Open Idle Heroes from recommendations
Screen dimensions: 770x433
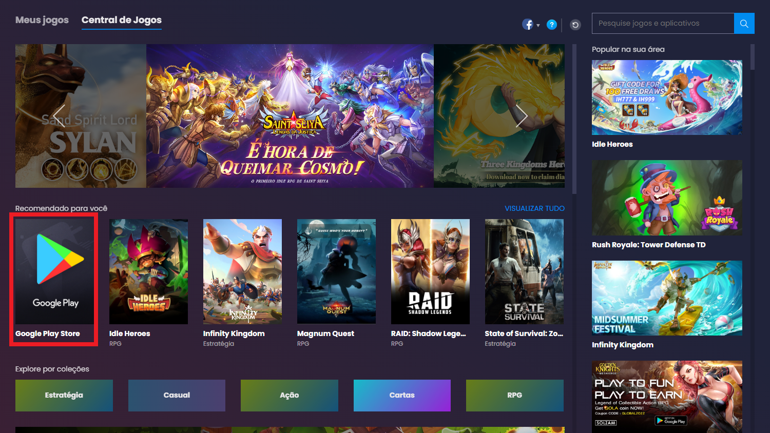(x=148, y=271)
